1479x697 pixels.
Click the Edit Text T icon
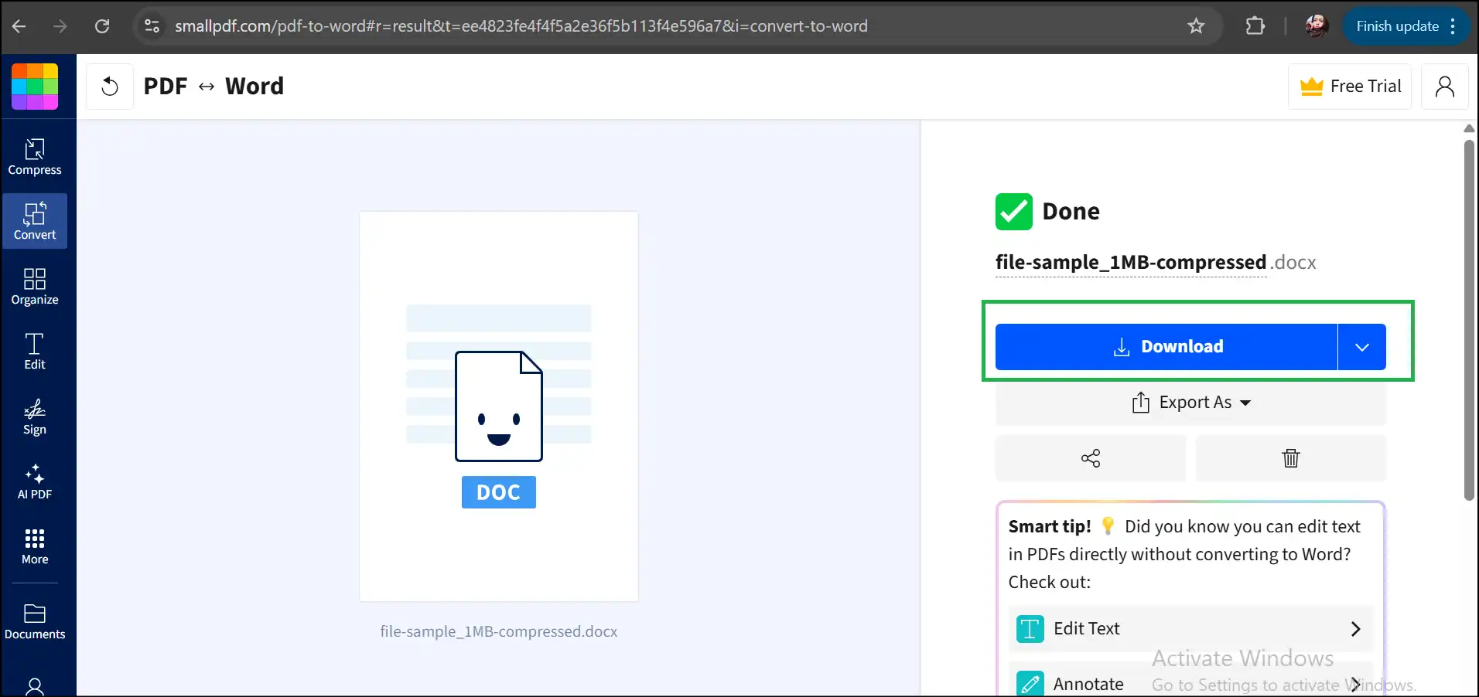pyautogui.click(x=1030, y=629)
